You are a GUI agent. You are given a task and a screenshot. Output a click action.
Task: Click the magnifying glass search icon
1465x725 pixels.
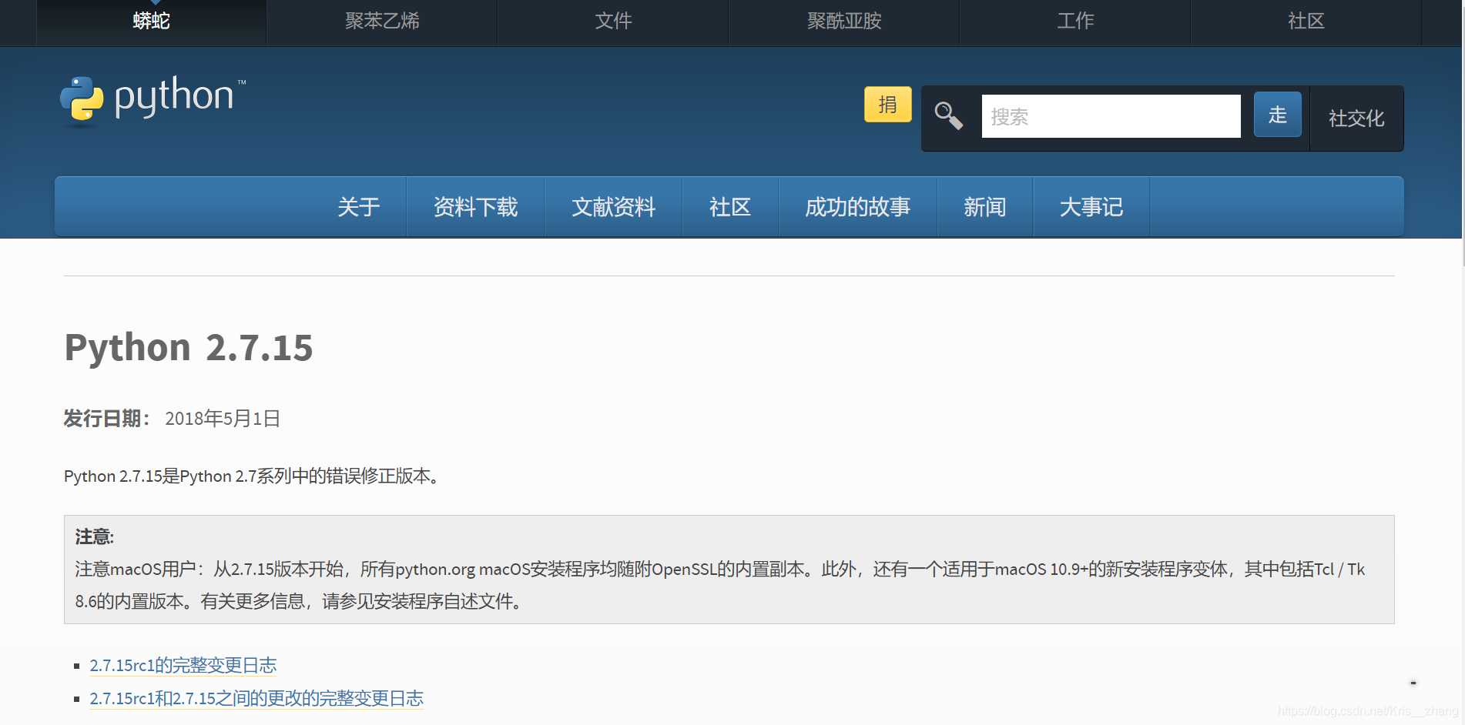click(949, 116)
